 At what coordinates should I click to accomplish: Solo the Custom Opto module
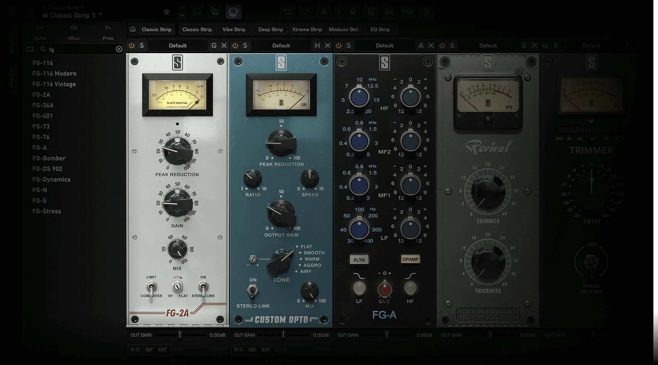point(245,45)
